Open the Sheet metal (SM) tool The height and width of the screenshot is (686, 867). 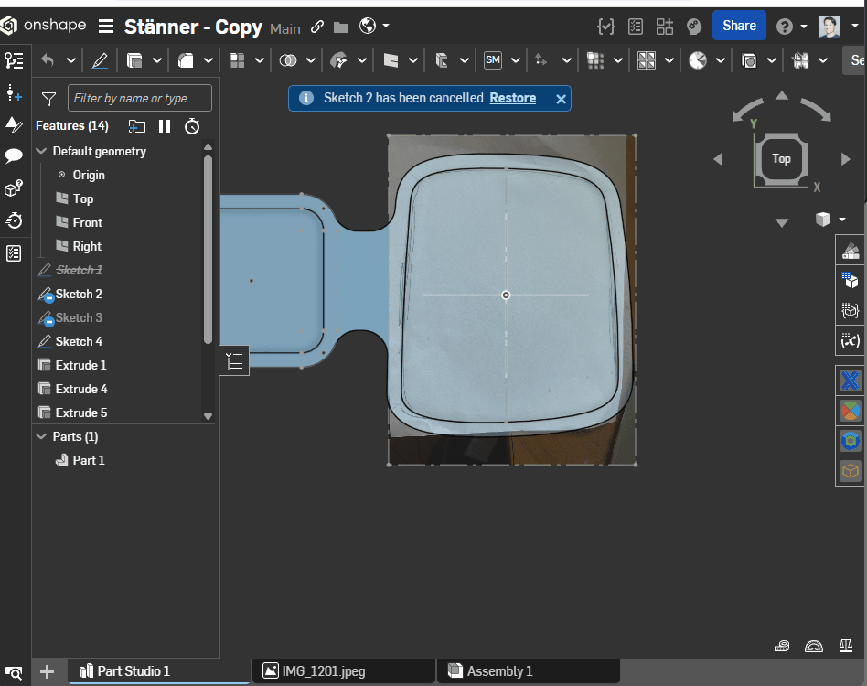click(x=493, y=60)
